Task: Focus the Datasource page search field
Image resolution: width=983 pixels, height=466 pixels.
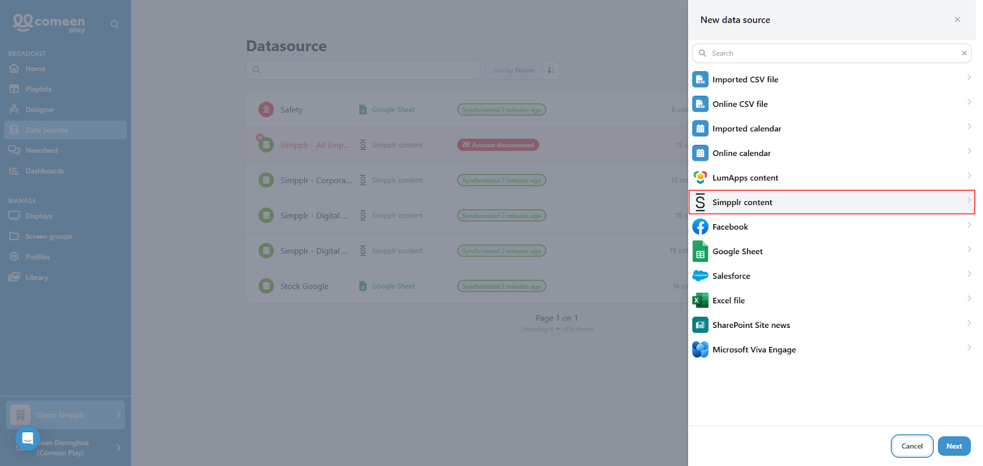Action: [x=364, y=70]
